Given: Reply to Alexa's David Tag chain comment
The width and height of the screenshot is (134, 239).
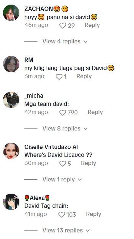Looking at the screenshot, I should (94, 214).
